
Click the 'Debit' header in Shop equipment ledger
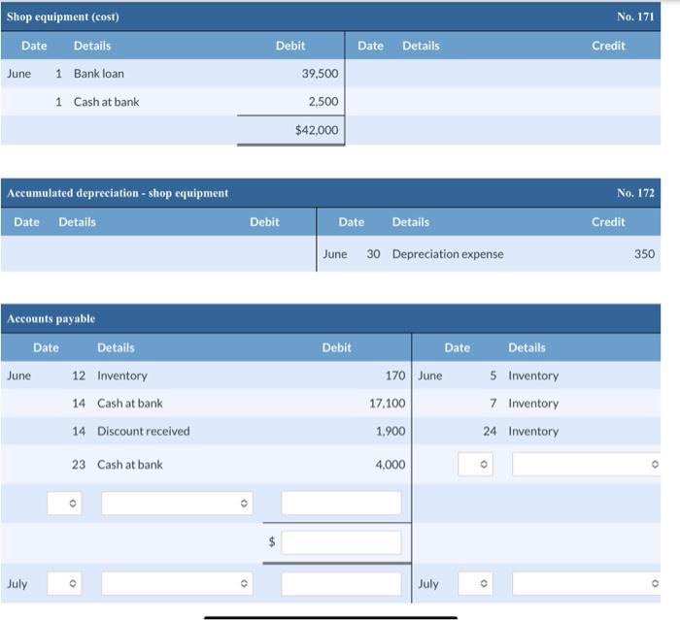pos(290,46)
